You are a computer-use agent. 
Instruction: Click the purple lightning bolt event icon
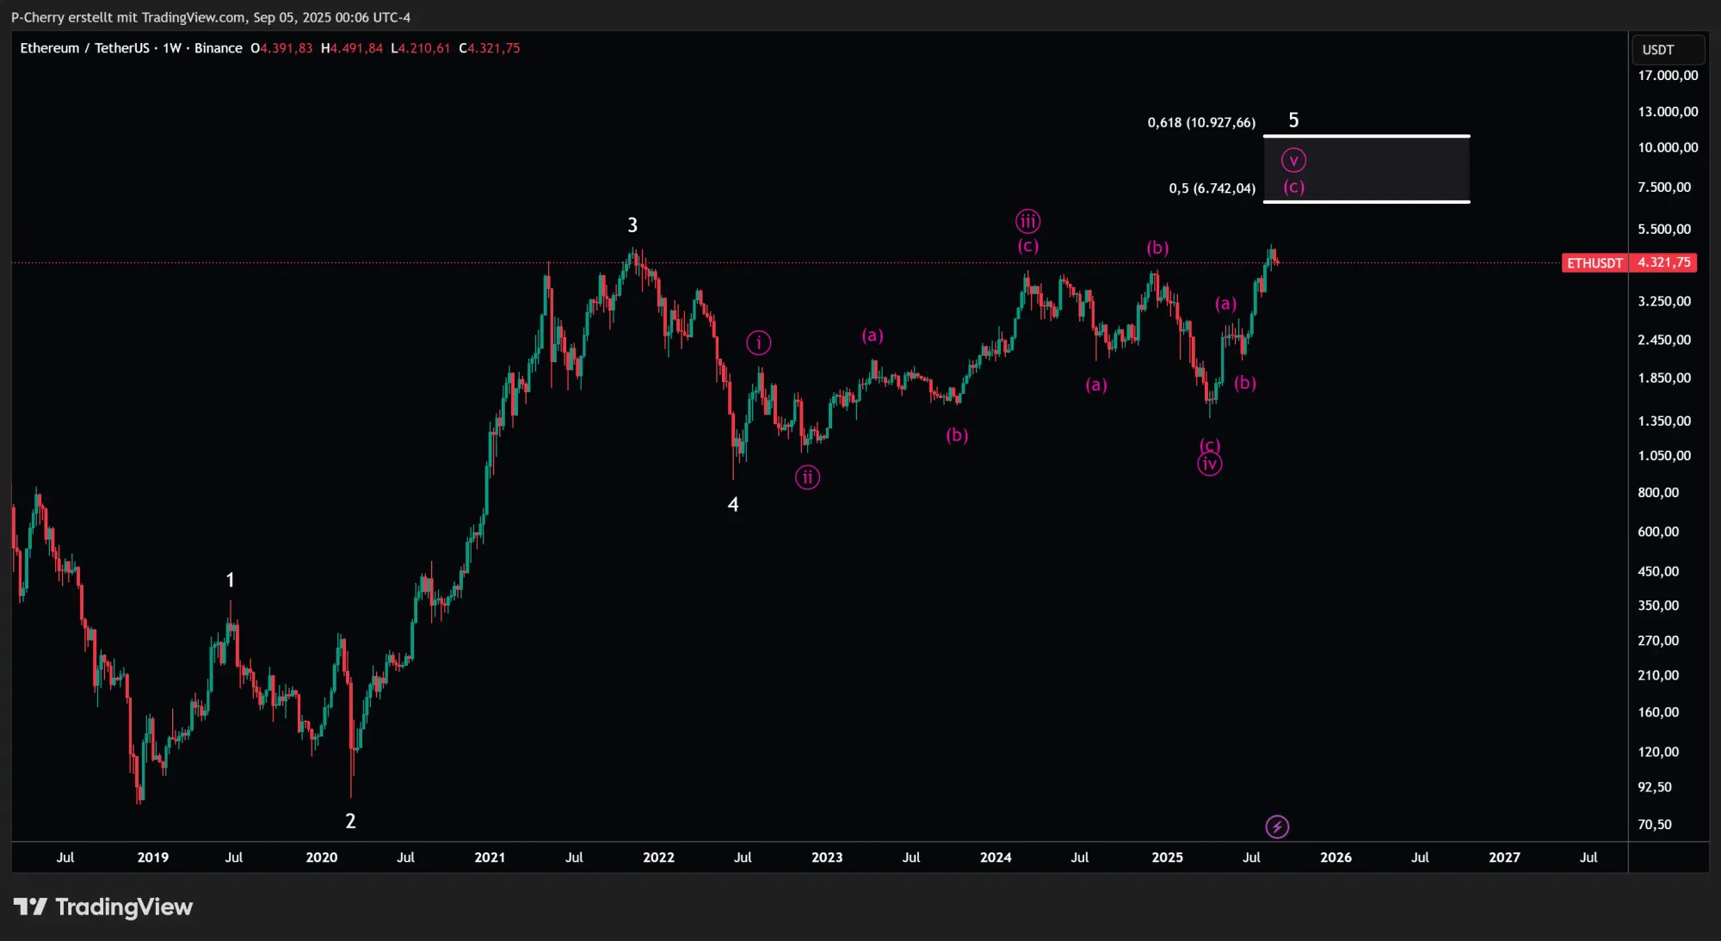[x=1277, y=827]
